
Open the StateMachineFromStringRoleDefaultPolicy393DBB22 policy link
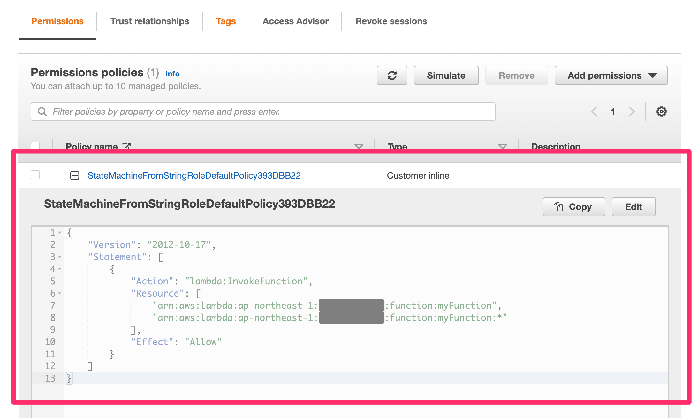[x=194, y=175]
